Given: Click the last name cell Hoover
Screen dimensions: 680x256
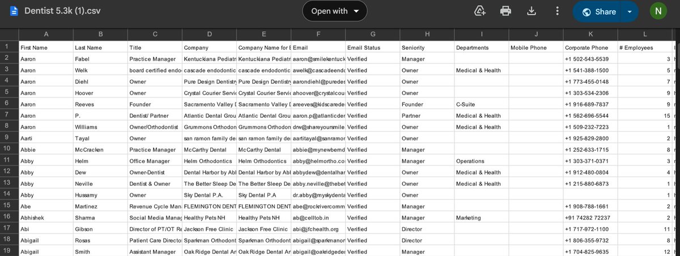Looking at the screenshot, I should 100,93.
